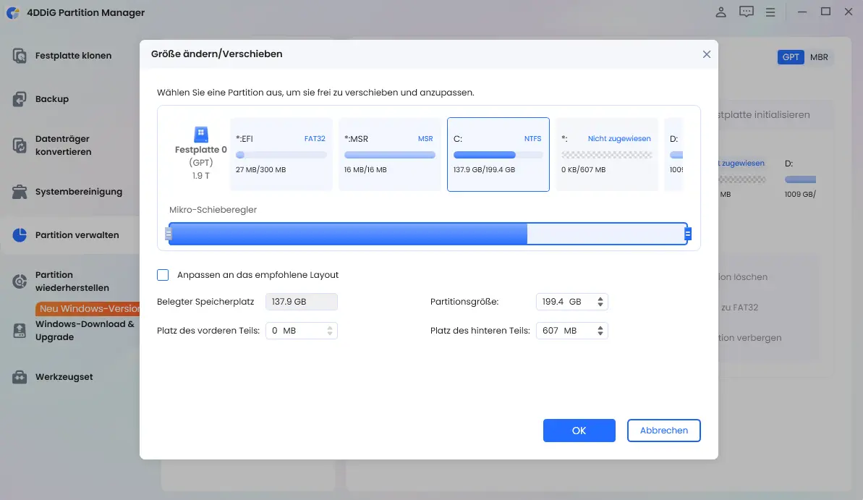
Task: Select Festplatte klonen menu item
Action: click(73, 56)
